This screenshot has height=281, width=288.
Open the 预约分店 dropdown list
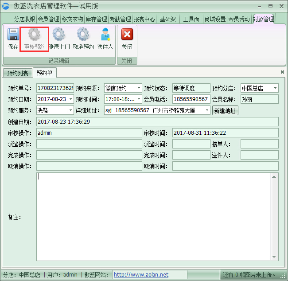[275, 88]
